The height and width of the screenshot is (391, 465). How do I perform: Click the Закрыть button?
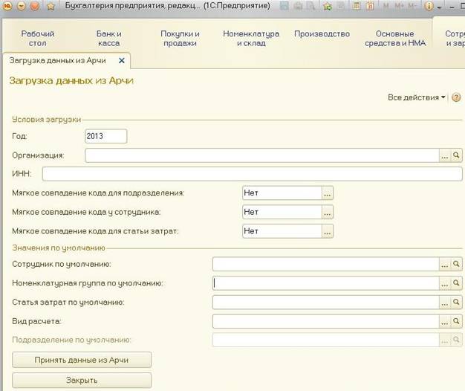[x=82, y=381]
